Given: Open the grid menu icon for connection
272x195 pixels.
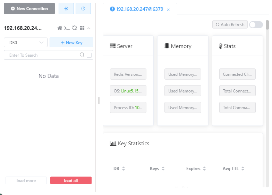Looking at the screenshot, I should (82, 28).
